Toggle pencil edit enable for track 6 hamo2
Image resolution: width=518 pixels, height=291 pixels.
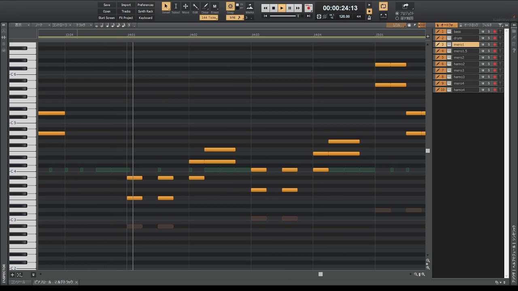click(x=438, y=64)
